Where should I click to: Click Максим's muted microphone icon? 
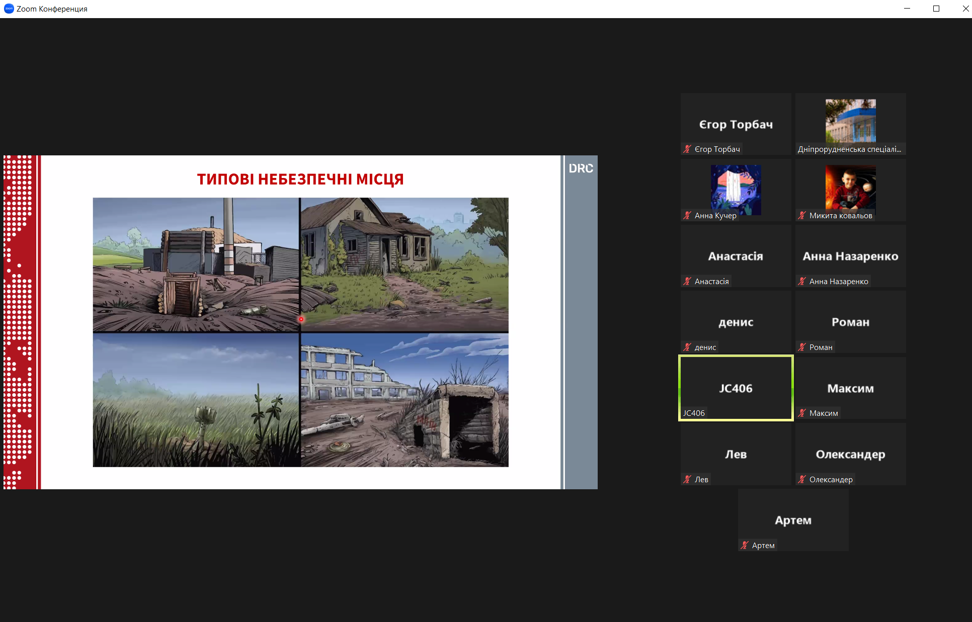pyautogui.click(x=802, y=413)
